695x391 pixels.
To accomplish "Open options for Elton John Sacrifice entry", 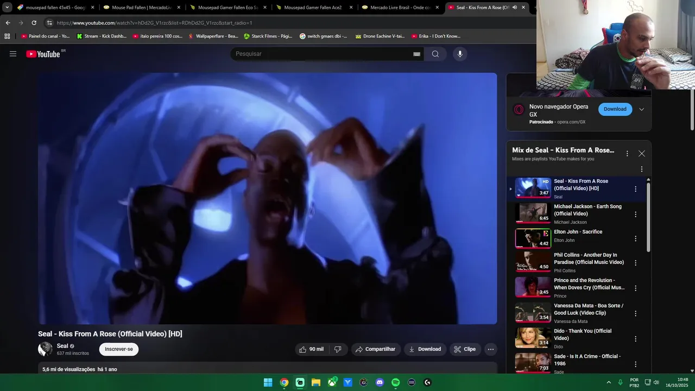I will pos(635,238).
